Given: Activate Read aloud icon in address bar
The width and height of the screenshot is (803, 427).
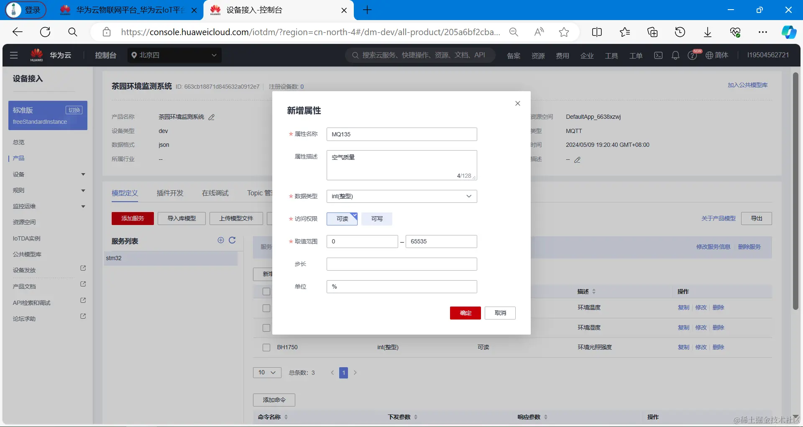Looking at the screenshot, I should (539, 32).
